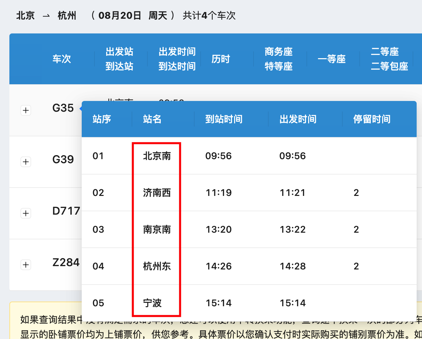Click stop sequence number 02
Image resolution: width=422 pixels, height=339 pixels.
[x=98, y=193]
